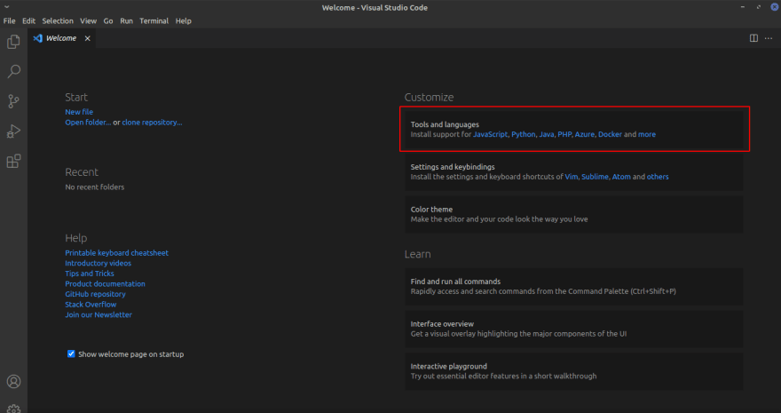Install Java support link

(x=547, y=134)
